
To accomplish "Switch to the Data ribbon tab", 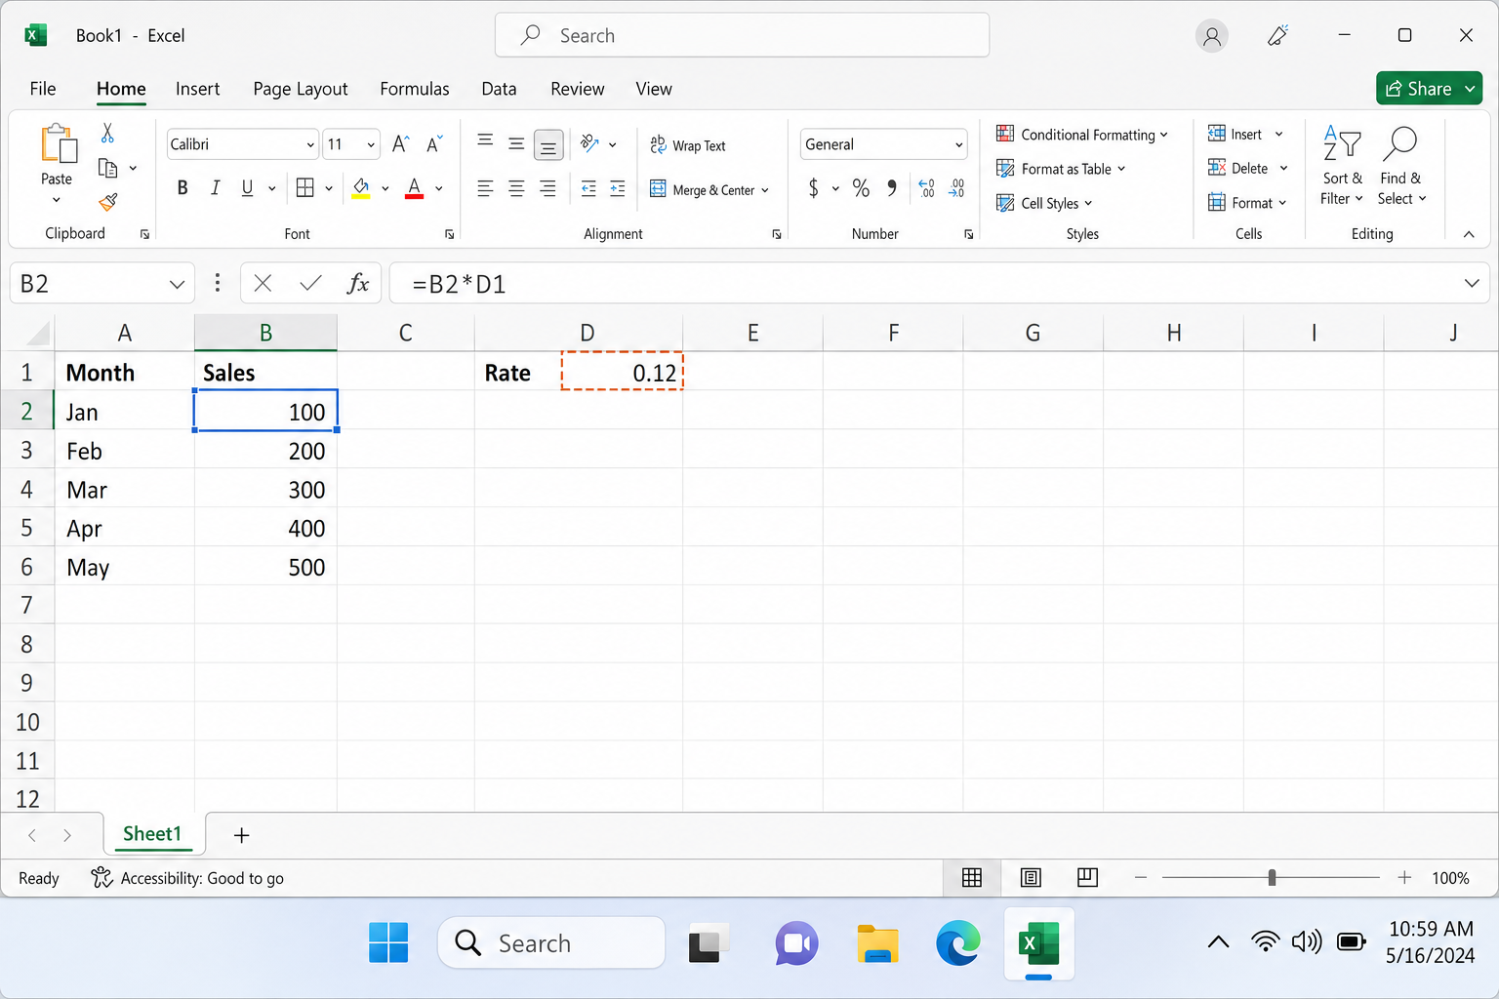I will tap(499, 89).
